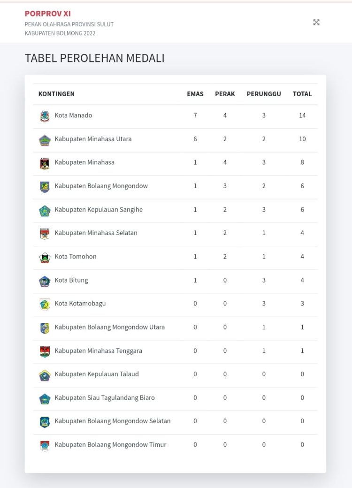352x488 pixels.
Task: Select the Kota Manado table row
Action: tap(176, 116)
